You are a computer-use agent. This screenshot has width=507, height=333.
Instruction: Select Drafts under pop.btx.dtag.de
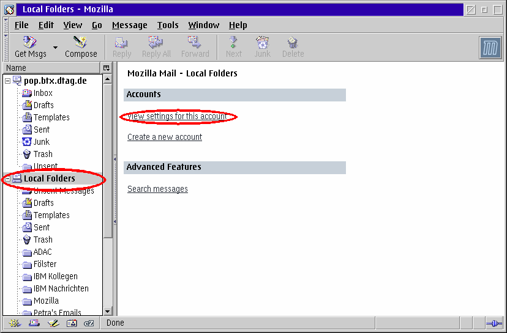[x=43, y=105]
